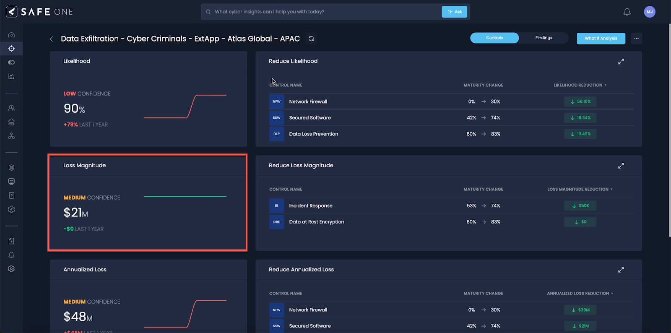Open the MJ user avatar menu
This screenshot has width=671, height=333.
point(650,12)
